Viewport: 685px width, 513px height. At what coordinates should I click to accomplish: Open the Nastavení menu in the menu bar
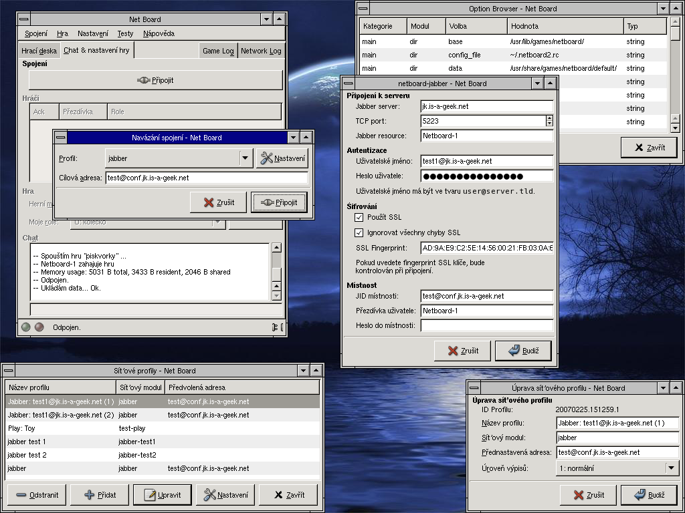93,33
